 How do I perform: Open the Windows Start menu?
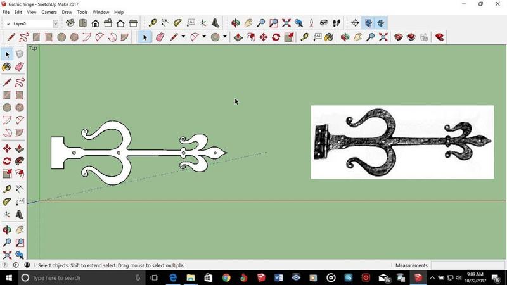[x=9, y=278]
